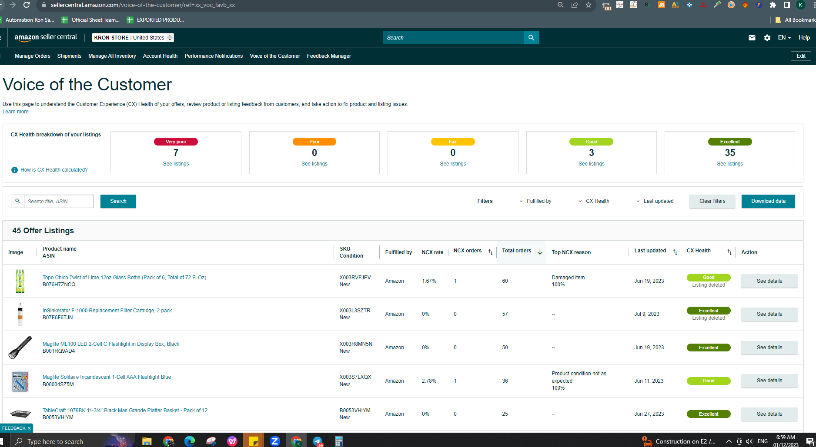The height and width of the screenshot is (447, 816).
Task: Sort by Last updated arrows icon
Action: pos(675,252)
